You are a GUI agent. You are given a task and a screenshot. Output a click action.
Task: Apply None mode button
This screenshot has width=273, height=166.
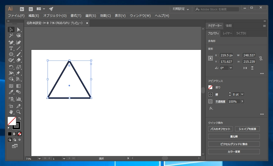point(19,134)
